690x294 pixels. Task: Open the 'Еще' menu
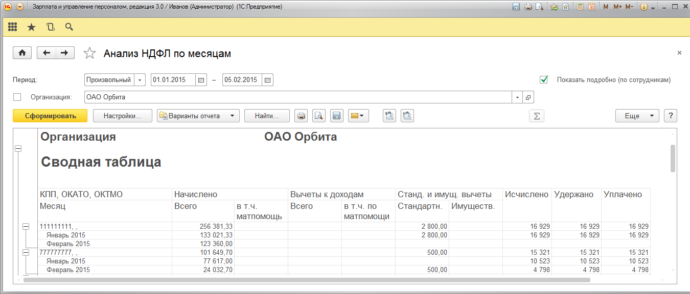coord(637,116)
